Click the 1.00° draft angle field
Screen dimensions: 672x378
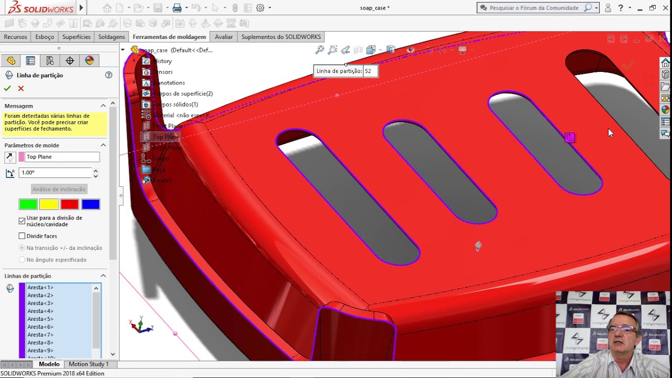click(x=55, y=173)
